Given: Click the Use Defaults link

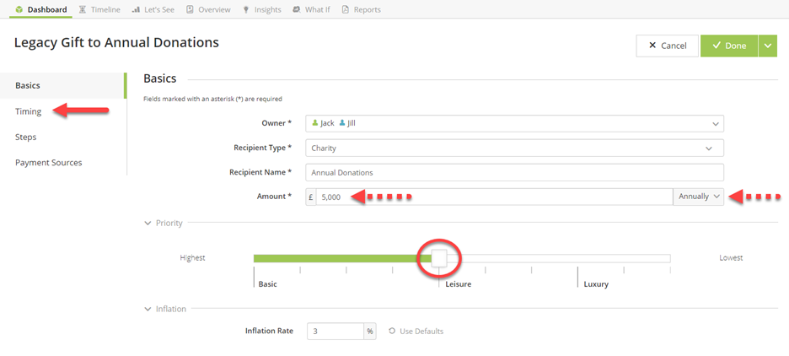Looking at the screenshot, I should pos(416,332).
